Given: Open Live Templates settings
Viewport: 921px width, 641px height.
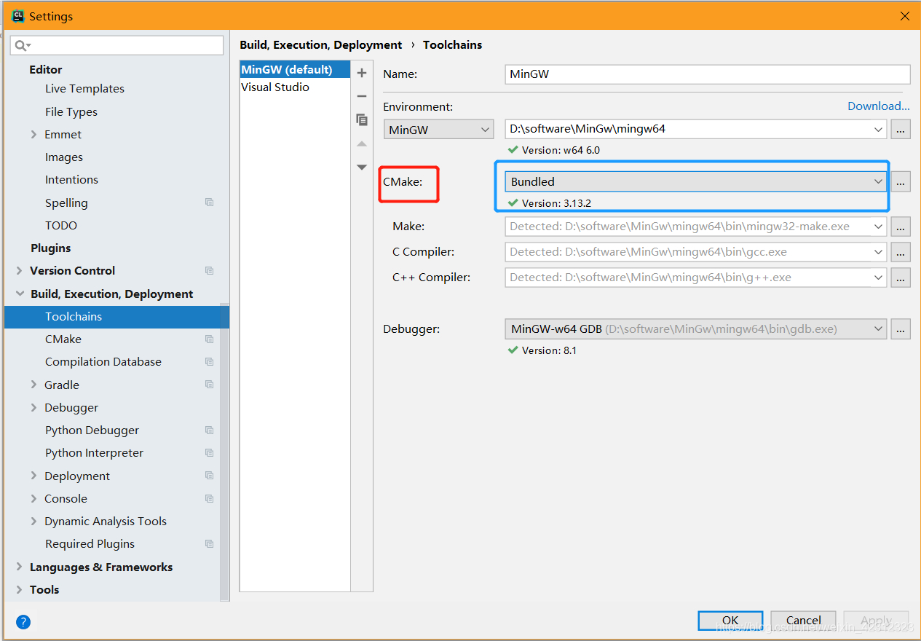Looking at the screenshot, I should click(84, 88).
